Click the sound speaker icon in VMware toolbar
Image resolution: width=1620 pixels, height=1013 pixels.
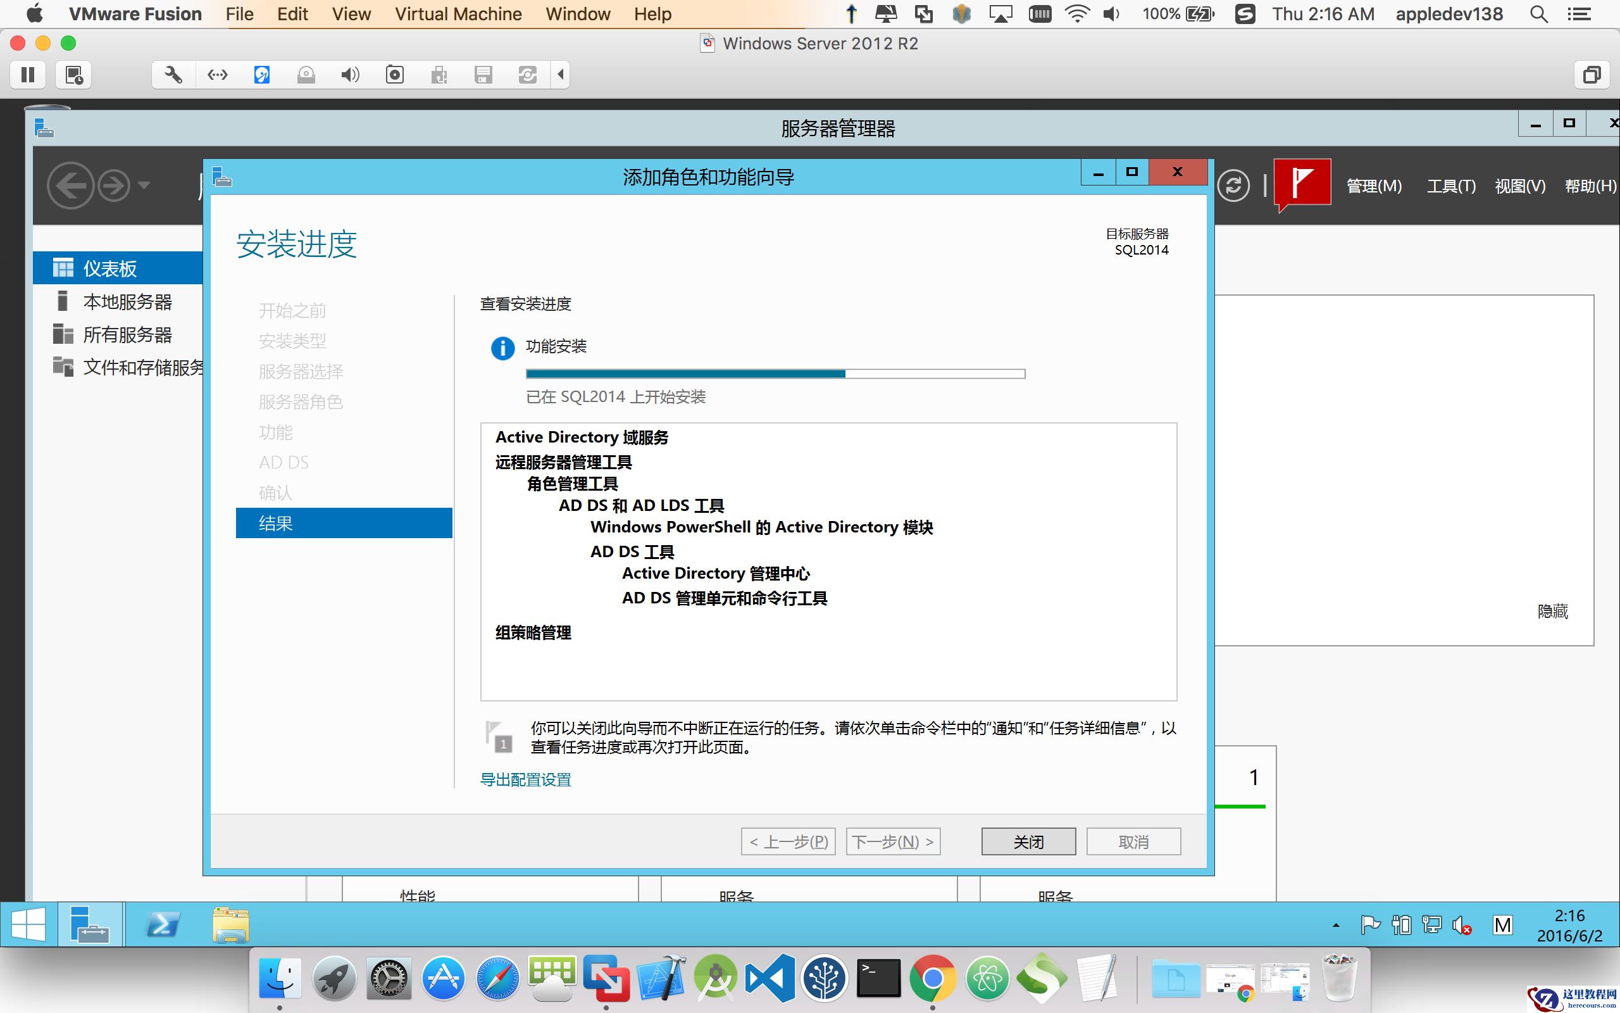tap(351, 74)
